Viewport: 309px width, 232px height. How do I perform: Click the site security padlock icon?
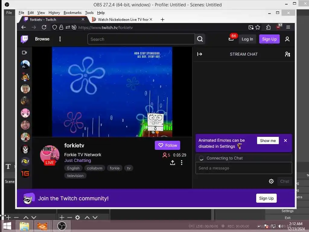point(61,27)
